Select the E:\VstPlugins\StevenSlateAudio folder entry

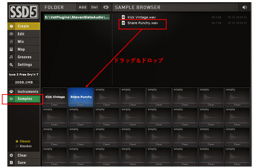(77, 17)
